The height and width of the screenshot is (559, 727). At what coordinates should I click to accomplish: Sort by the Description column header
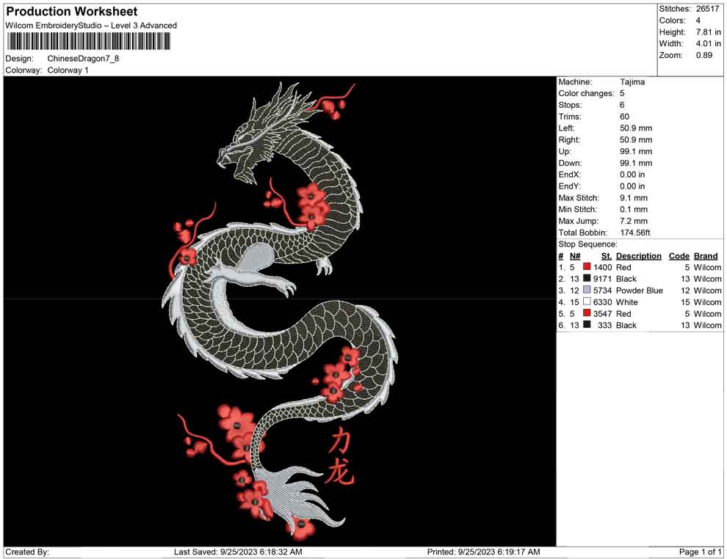(639, 255)
